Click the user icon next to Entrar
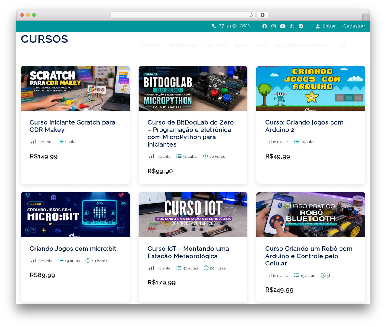Viewport: 386px width, 327px height. pos(318,26)
